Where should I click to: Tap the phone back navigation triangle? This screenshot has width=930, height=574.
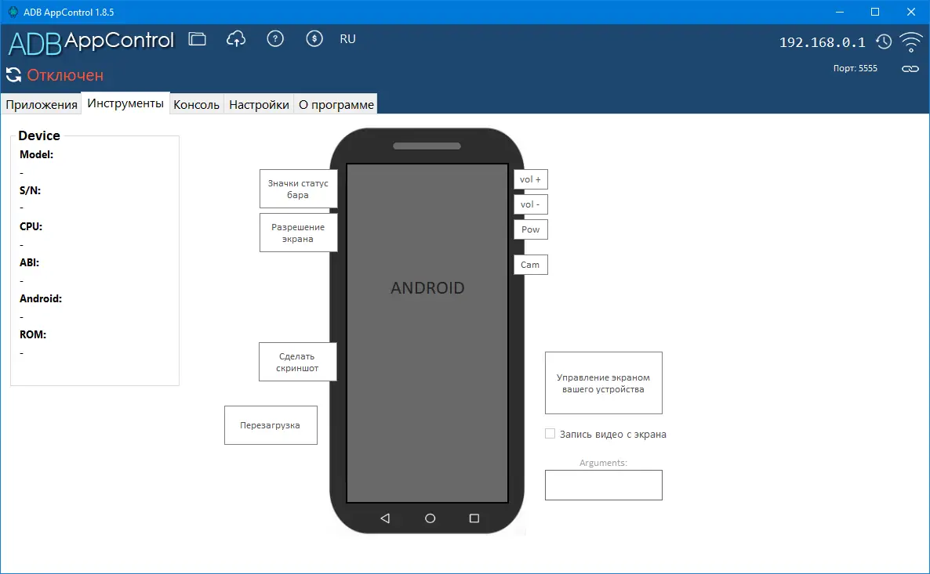pyautogui.click(x=385, y=518)
